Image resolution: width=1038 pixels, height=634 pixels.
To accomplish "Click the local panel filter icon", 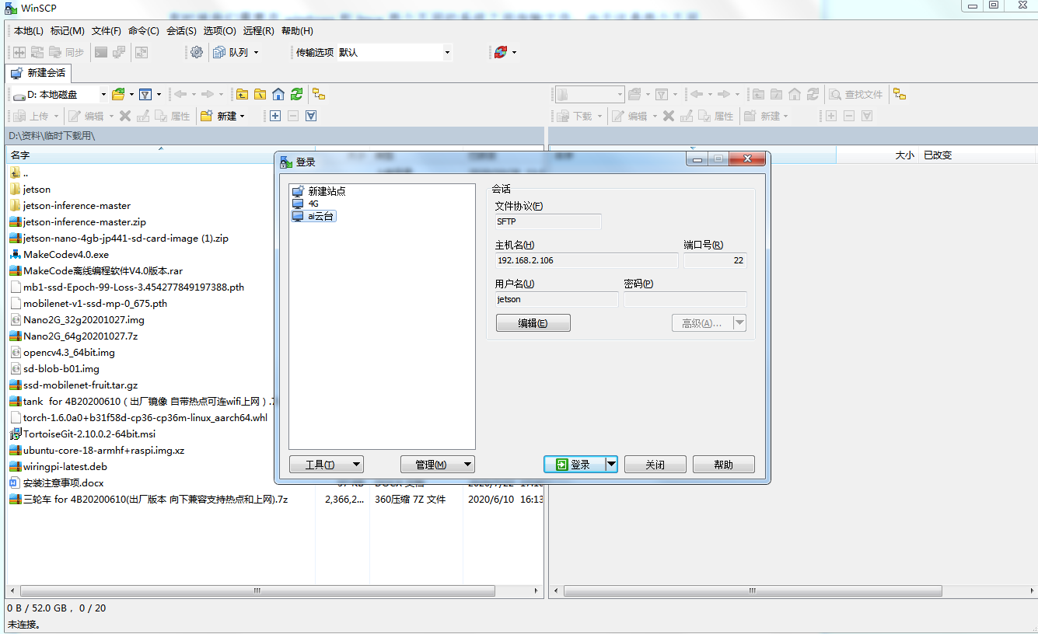I will [145, 94].
